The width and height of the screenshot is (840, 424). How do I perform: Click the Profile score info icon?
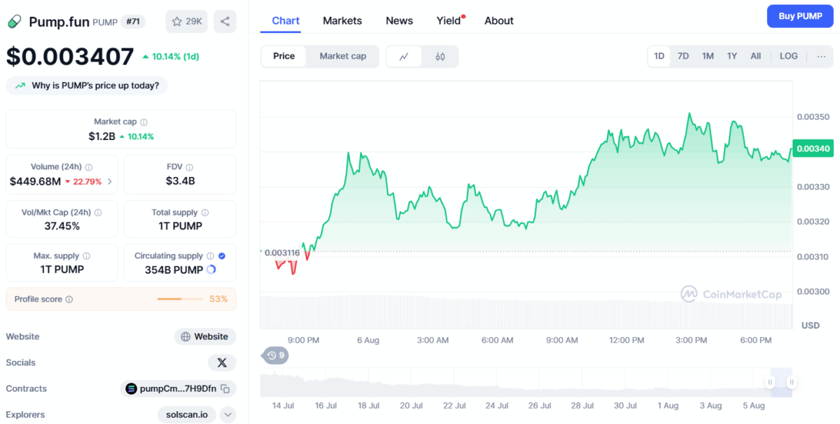click(69, 299)
